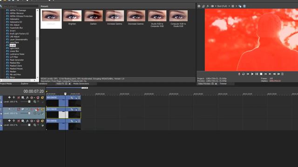Step to next frame in preview transport
Screen dimensions: 298x167
point(278,74)
